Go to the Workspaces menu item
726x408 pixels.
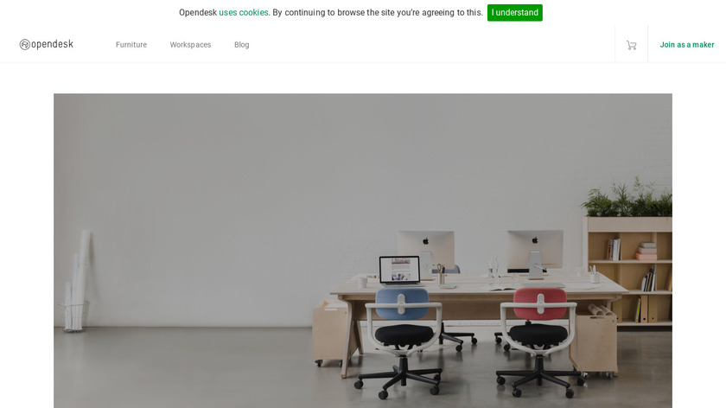190,44
